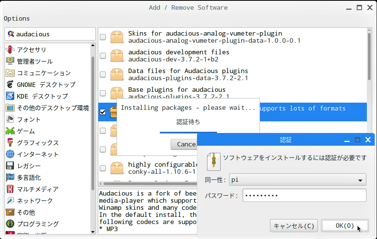The height and width of the screenshot is (239, 377).
Task: Open the ゲーム invader icon
Action: pyautogui.click(x=10, y=131)
